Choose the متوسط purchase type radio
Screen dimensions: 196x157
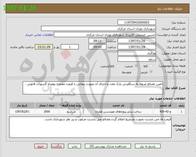point(134,72)
